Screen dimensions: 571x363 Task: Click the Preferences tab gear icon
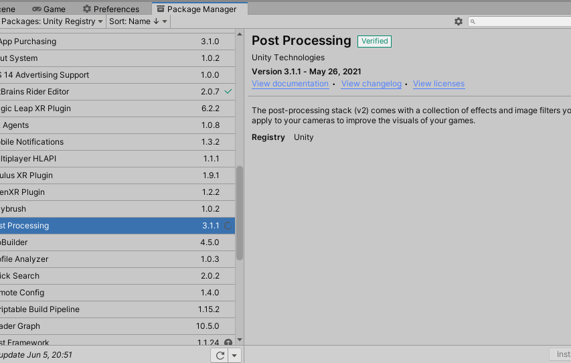click(x=86, y=9)
